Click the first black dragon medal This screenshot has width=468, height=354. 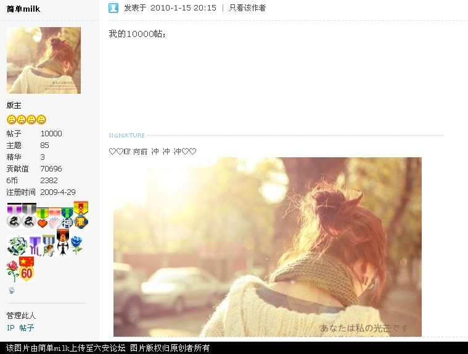click(x=14, y=217)
